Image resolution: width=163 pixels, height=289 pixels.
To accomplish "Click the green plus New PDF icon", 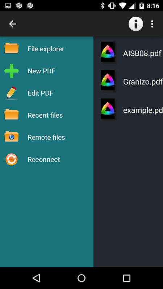I will [12, 71].
